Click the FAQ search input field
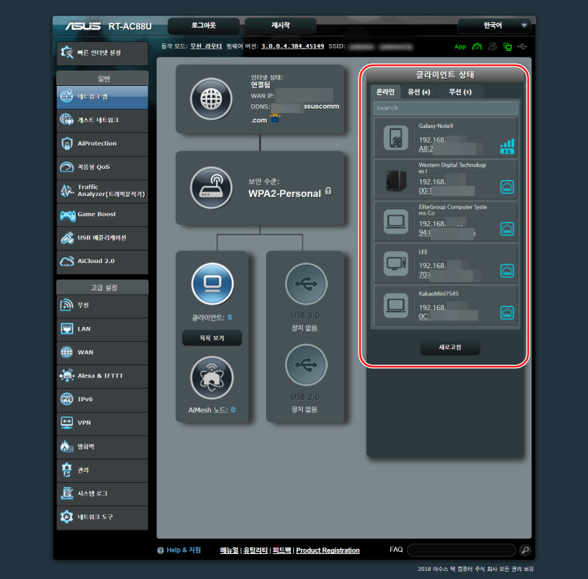 (462, 550)
